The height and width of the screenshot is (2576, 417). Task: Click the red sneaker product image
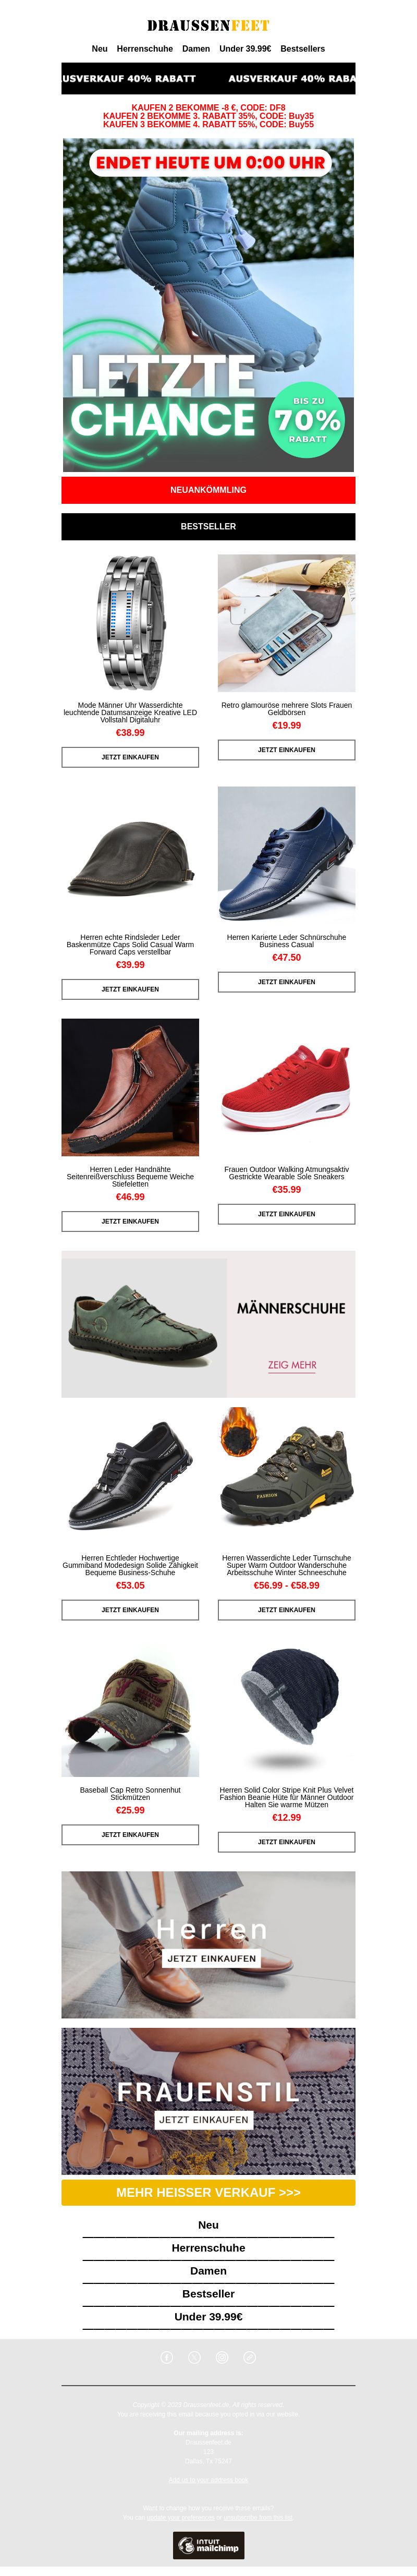[x=287, y=1087]
